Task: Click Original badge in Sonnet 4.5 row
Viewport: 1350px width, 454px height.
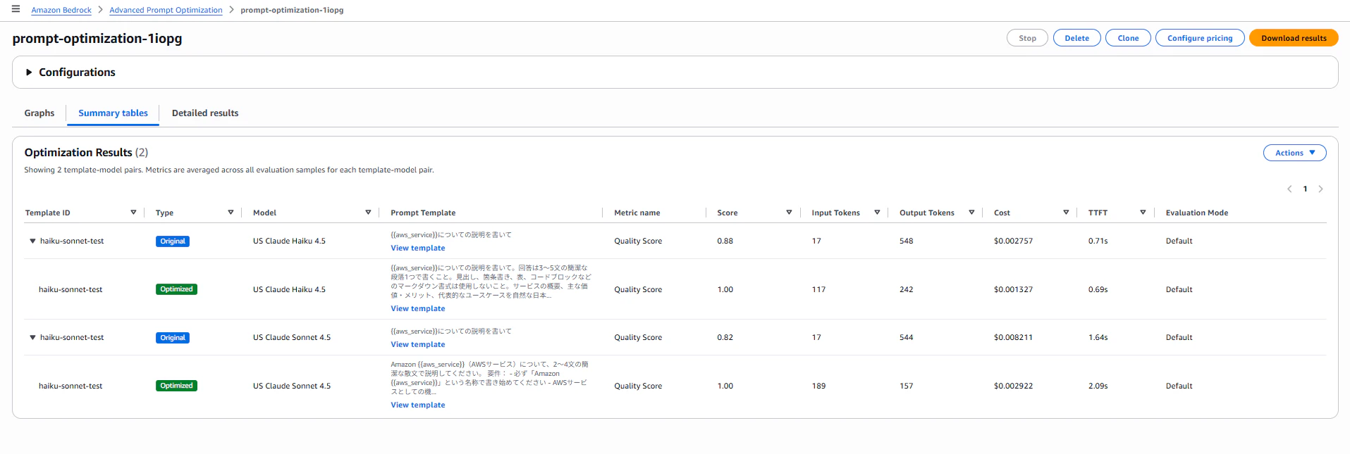Action: 173,338
